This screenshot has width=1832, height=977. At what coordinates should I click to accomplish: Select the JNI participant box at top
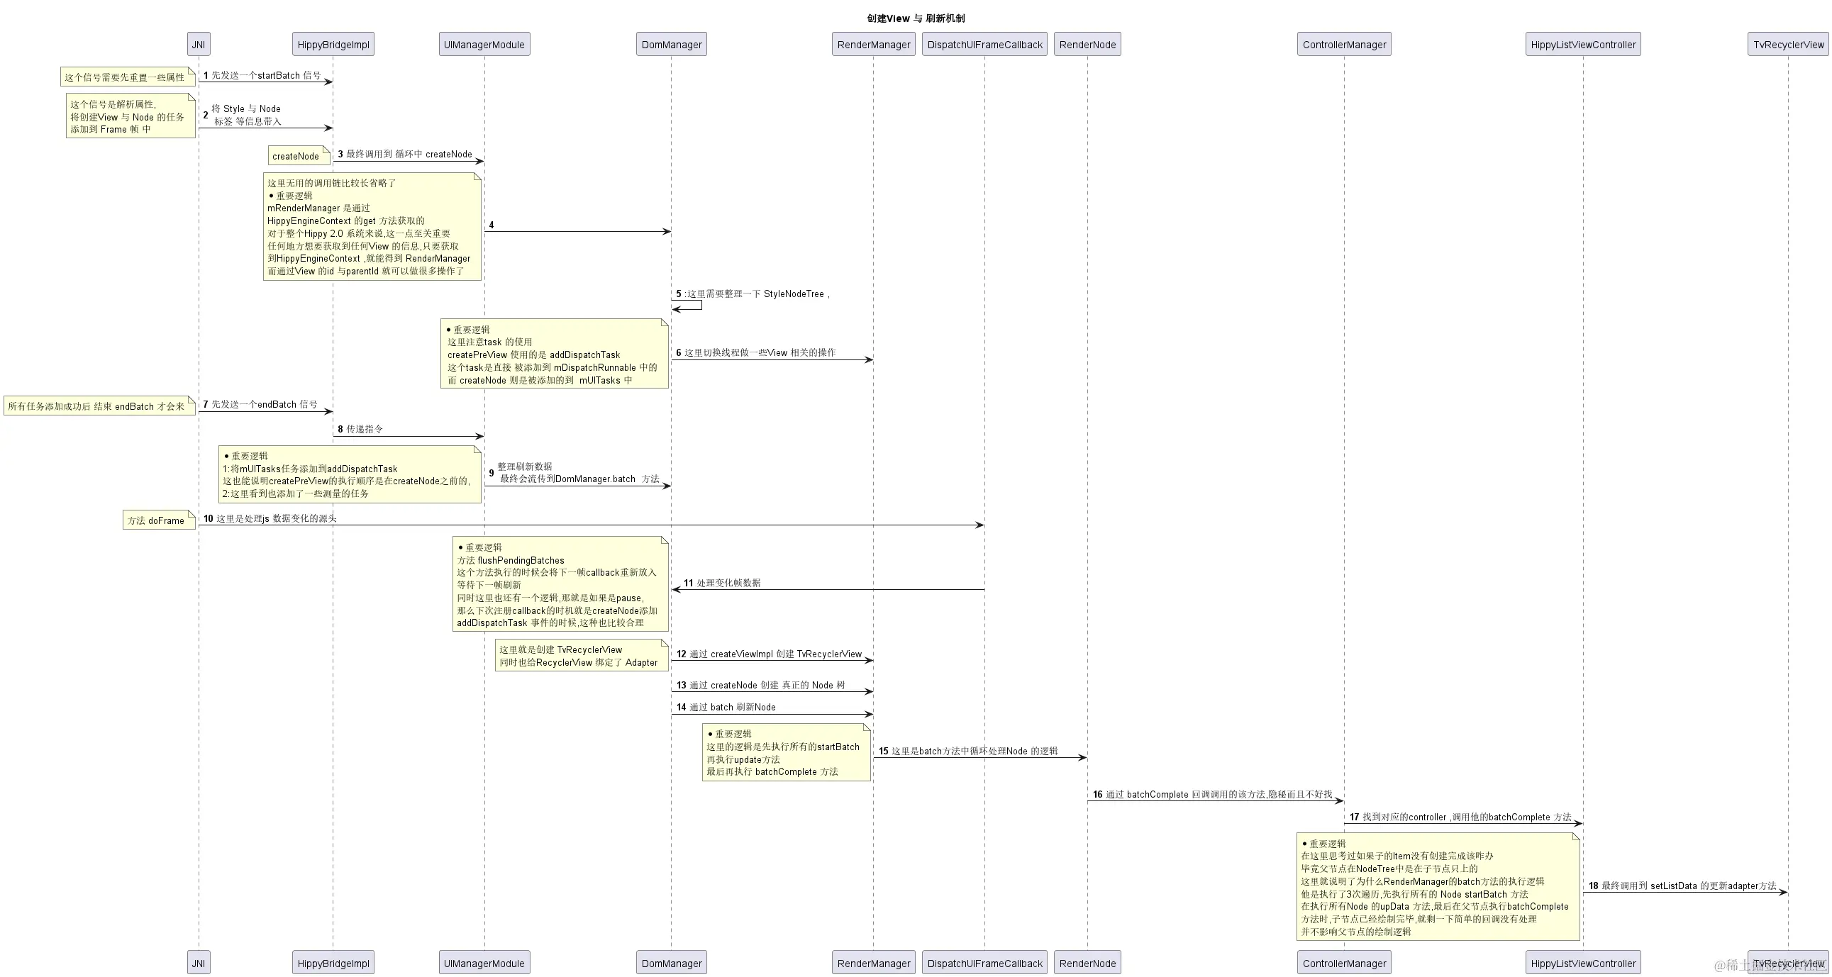click(199, 44)
